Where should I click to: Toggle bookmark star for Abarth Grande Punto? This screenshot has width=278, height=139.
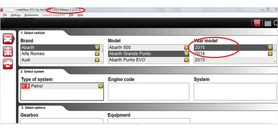coord(186,54)
